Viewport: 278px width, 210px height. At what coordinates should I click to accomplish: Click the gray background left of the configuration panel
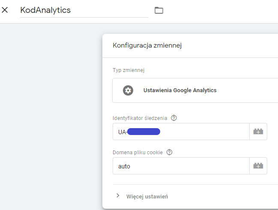(x=51, y=116)
